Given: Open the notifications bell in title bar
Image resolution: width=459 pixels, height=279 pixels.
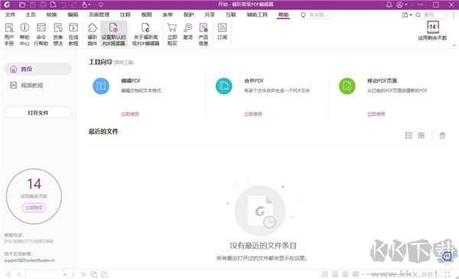Looking at the screenshot, I should (389, 5).
